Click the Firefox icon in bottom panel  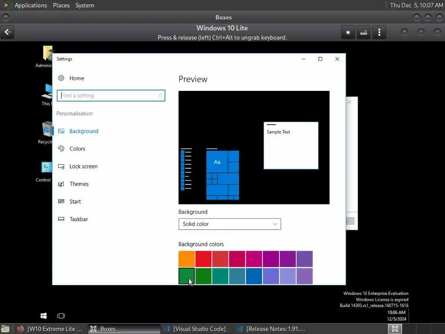[x=20, y=329]
